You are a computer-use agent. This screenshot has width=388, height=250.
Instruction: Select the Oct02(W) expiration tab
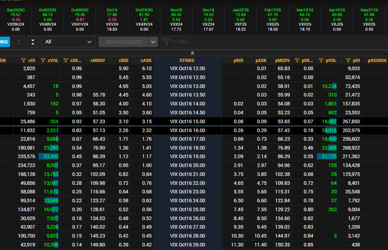pyautogui.click(x=48, y=20)
